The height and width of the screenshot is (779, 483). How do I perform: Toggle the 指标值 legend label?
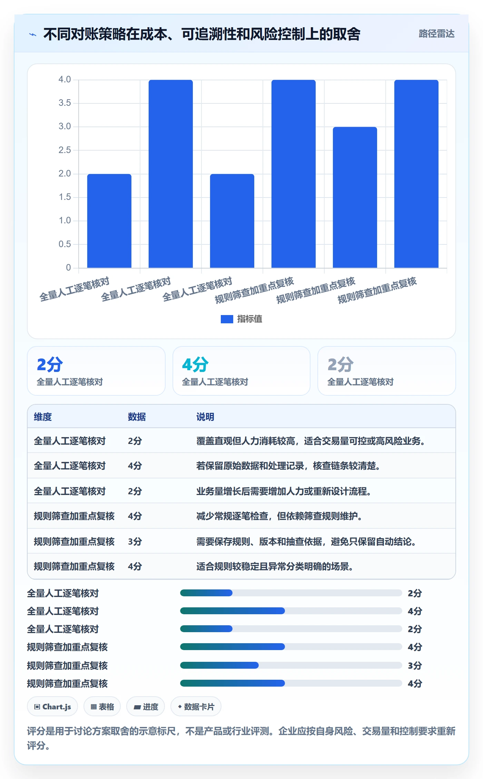pos(250,319)
